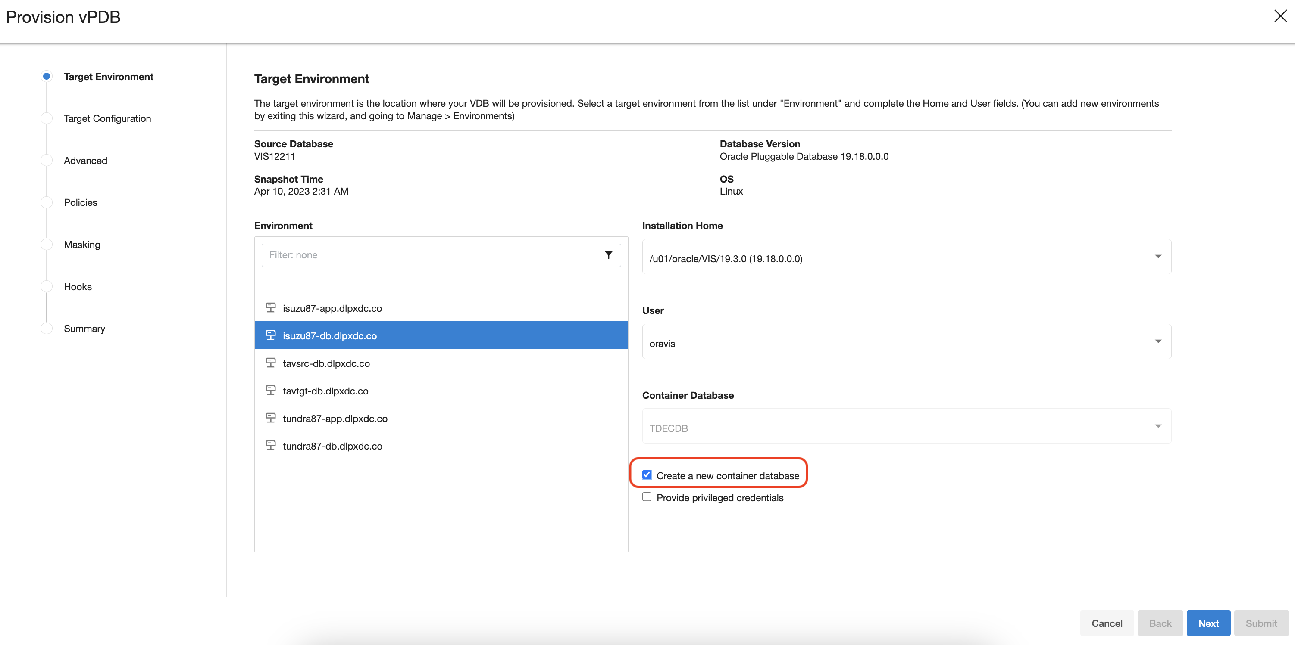Close the Provision vPDB wizard with X
1295x645 pixels.
click(1280, 16)
